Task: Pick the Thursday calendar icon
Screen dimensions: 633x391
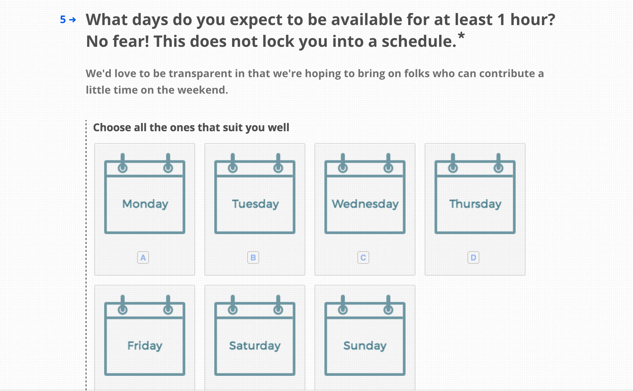Action: 475,194
